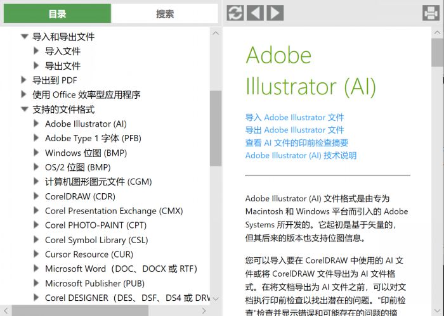Viewport: 444px width, 316px height.
Task: Switch to the 搜索 tab
Action: 165,13
